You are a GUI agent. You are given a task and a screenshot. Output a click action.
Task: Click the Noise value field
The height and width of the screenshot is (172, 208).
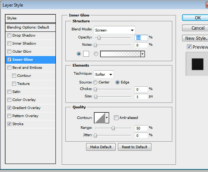point(141,45)
